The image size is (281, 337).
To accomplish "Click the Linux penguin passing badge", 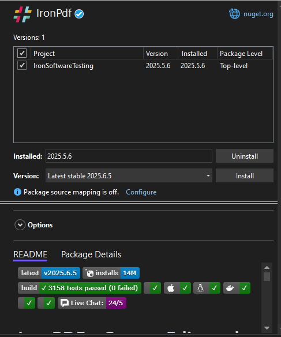I will click(x=207, y=288).
